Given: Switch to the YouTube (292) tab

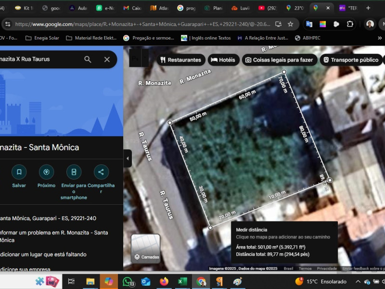Looking at the screenshot, I should tap(268, 8).
